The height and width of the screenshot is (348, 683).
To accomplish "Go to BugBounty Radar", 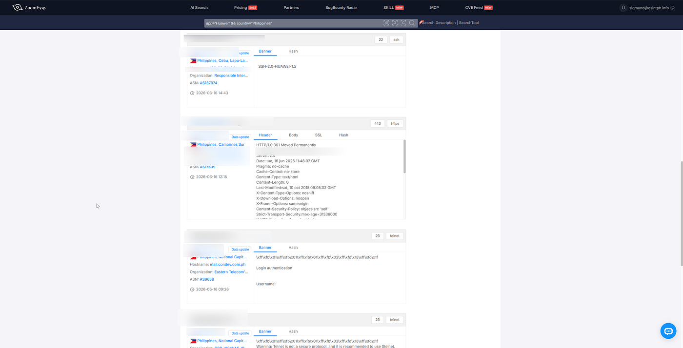I will (x=341, y=8).
